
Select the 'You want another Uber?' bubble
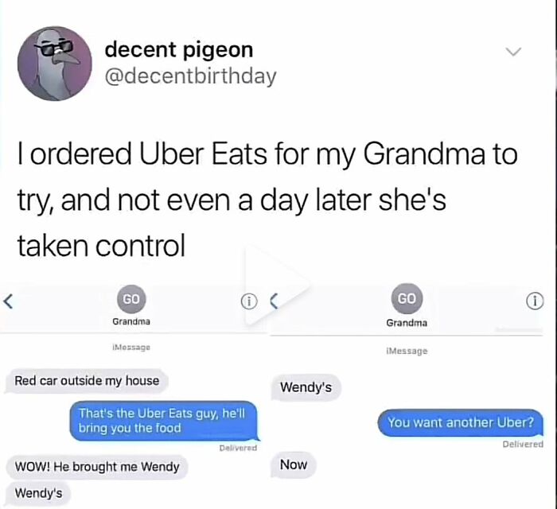point(461,423)
